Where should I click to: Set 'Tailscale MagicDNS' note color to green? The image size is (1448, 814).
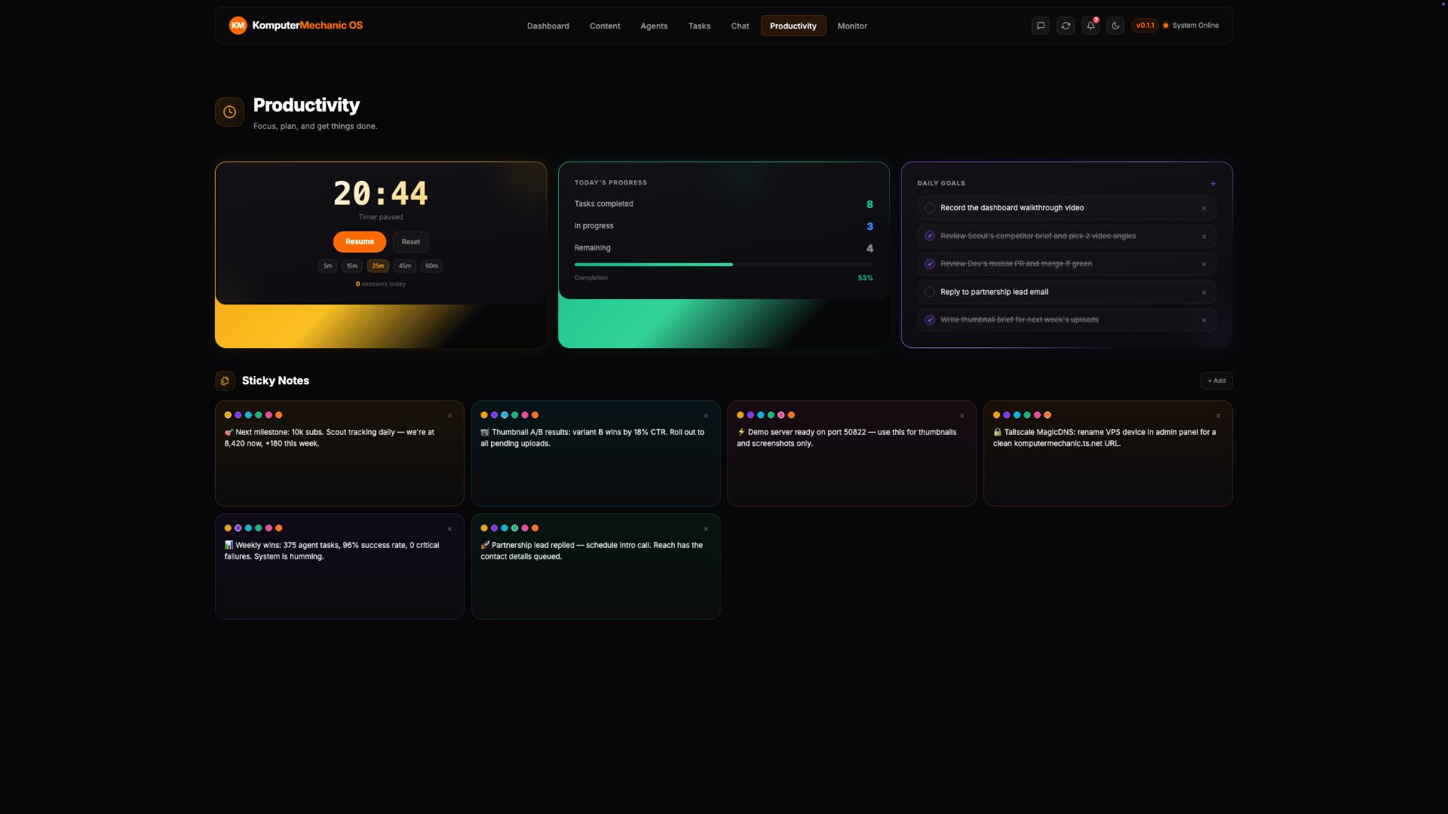pyautogui.click(x=1027, y=415)
